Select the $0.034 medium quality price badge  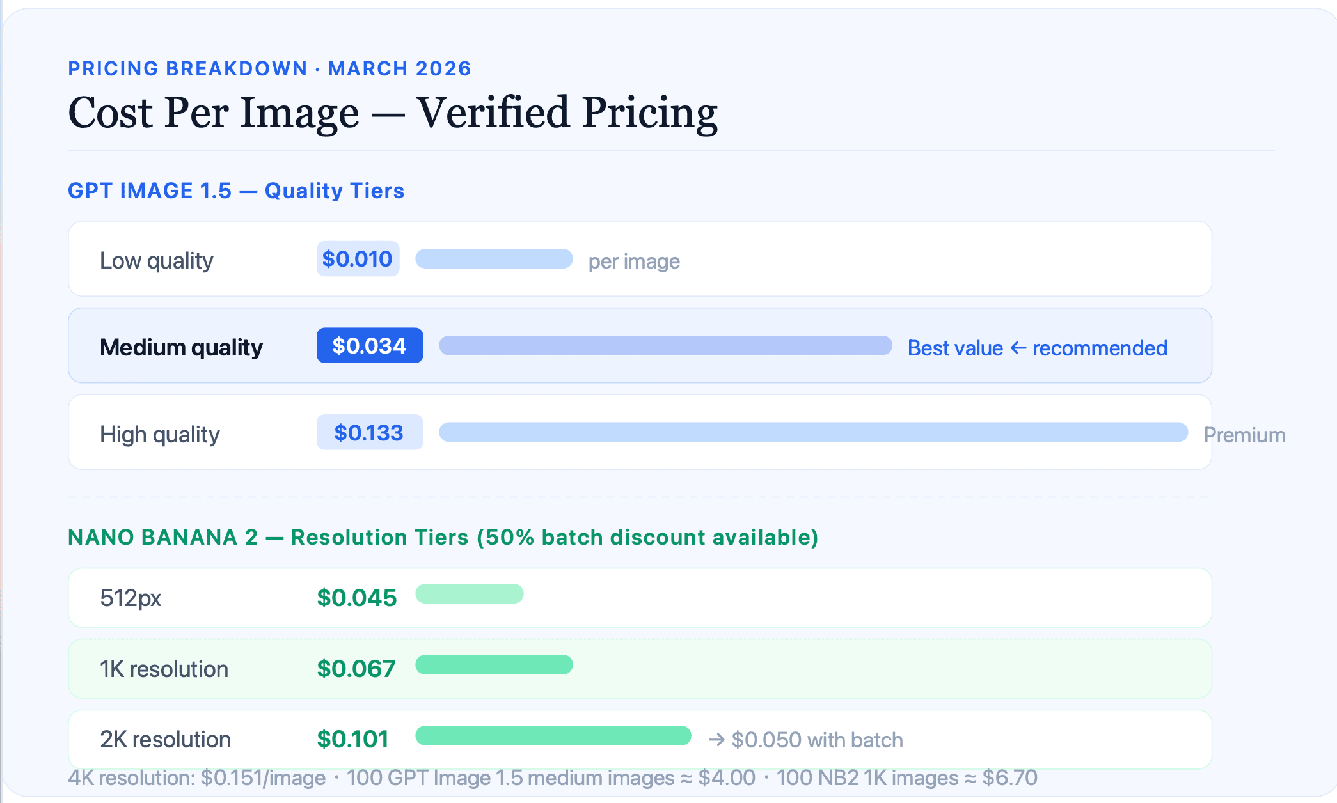[370, 346]
